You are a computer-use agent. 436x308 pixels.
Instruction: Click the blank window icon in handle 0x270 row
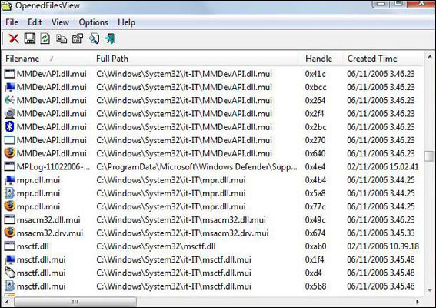point(9,140)
